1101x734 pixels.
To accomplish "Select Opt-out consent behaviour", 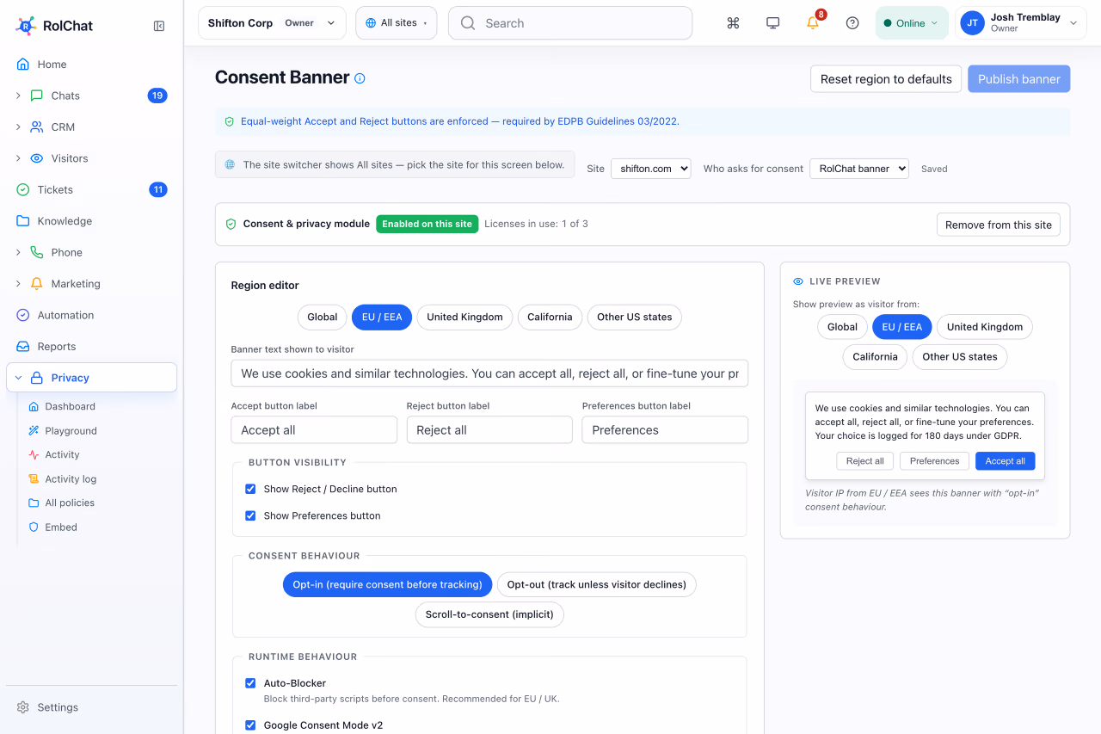I will [596, 584].
